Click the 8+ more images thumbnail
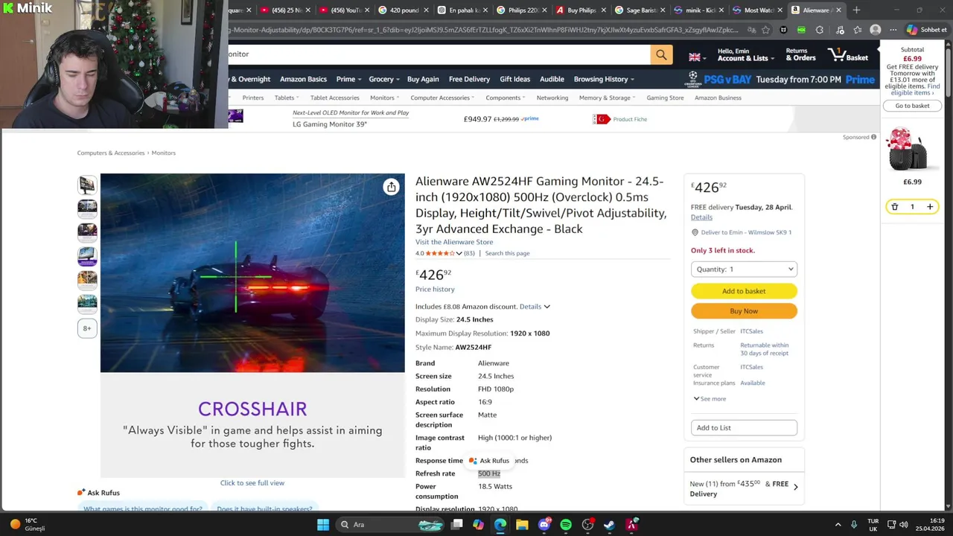953x536 pixels. 87,328
